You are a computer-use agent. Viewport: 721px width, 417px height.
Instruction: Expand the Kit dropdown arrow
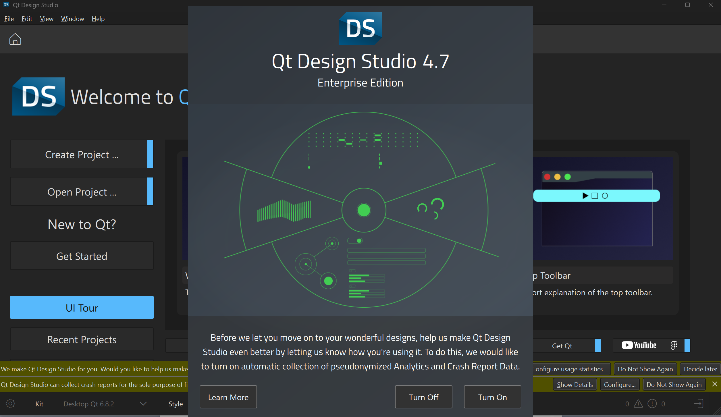143,404
